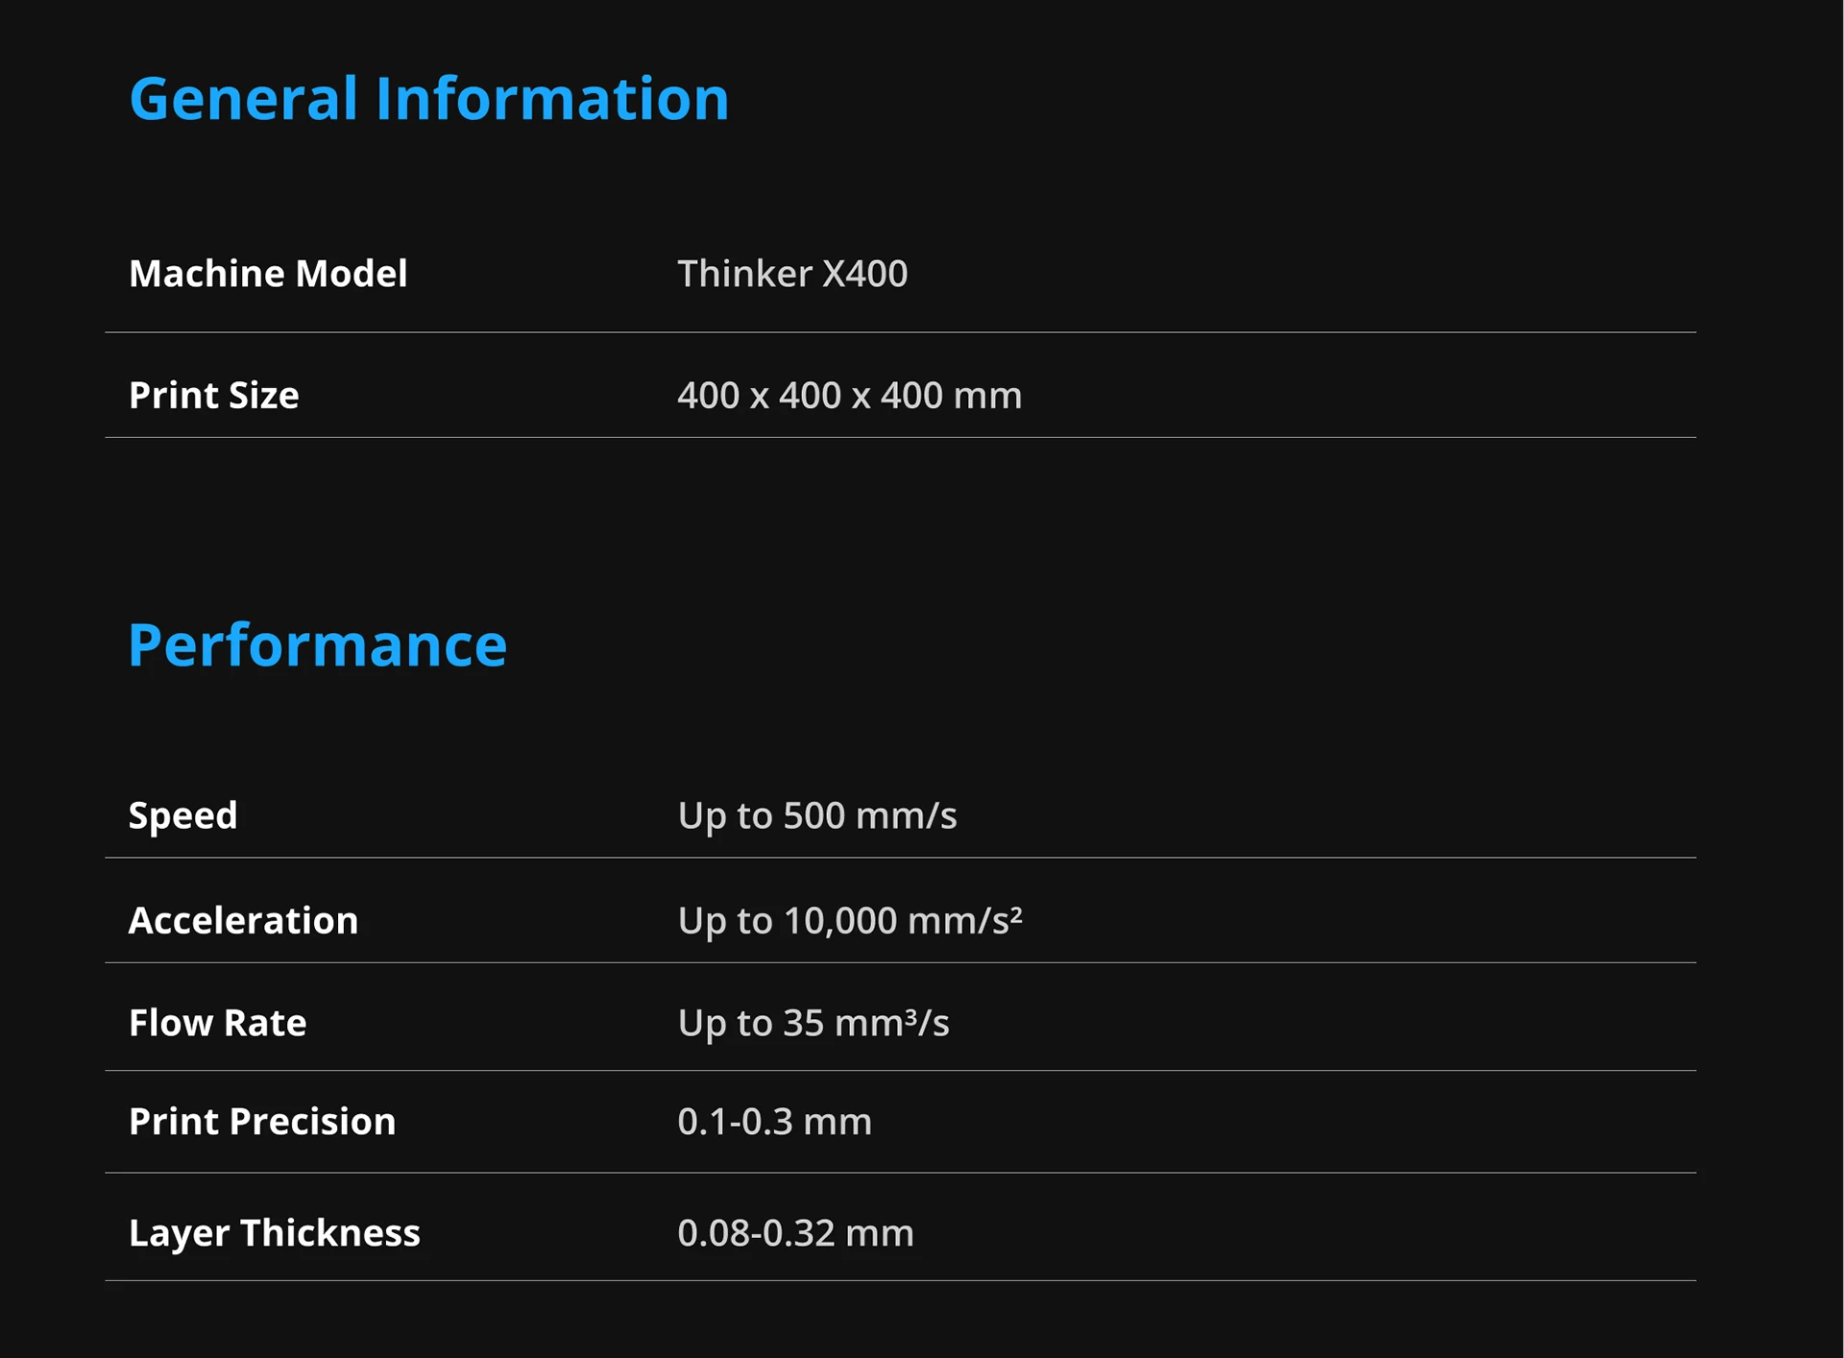Click the divider line below Machine Model row
Screen dimensions: 1844x1358
(x=900, y=332)
